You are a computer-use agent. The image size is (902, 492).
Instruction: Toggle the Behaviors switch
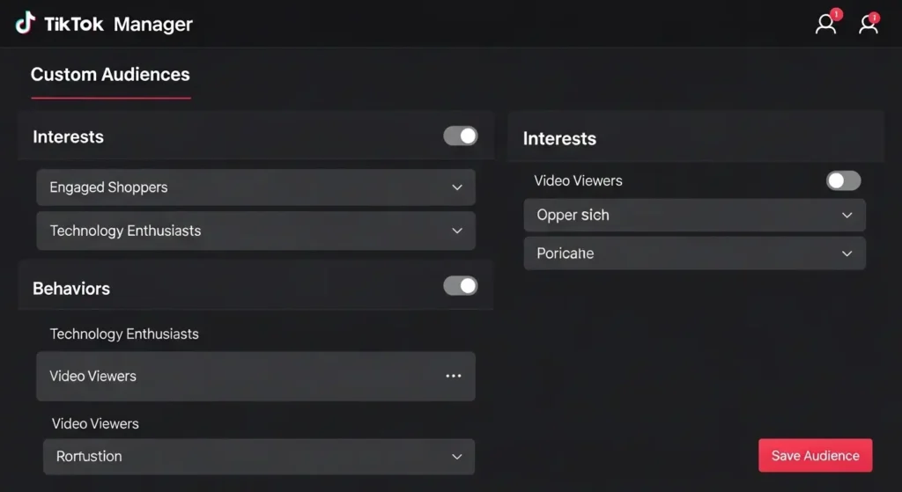[x=460, y=286]
